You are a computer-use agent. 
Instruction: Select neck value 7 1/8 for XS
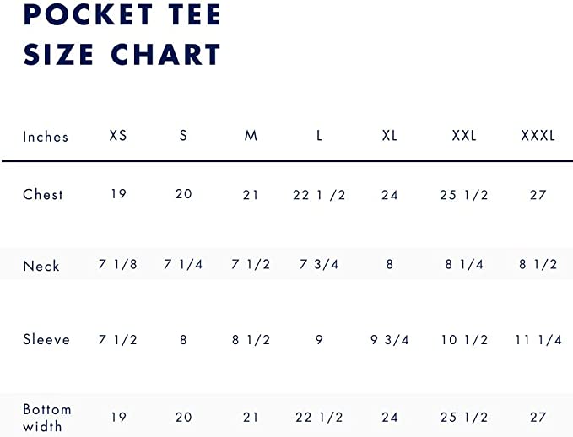[x=117, y=264]
